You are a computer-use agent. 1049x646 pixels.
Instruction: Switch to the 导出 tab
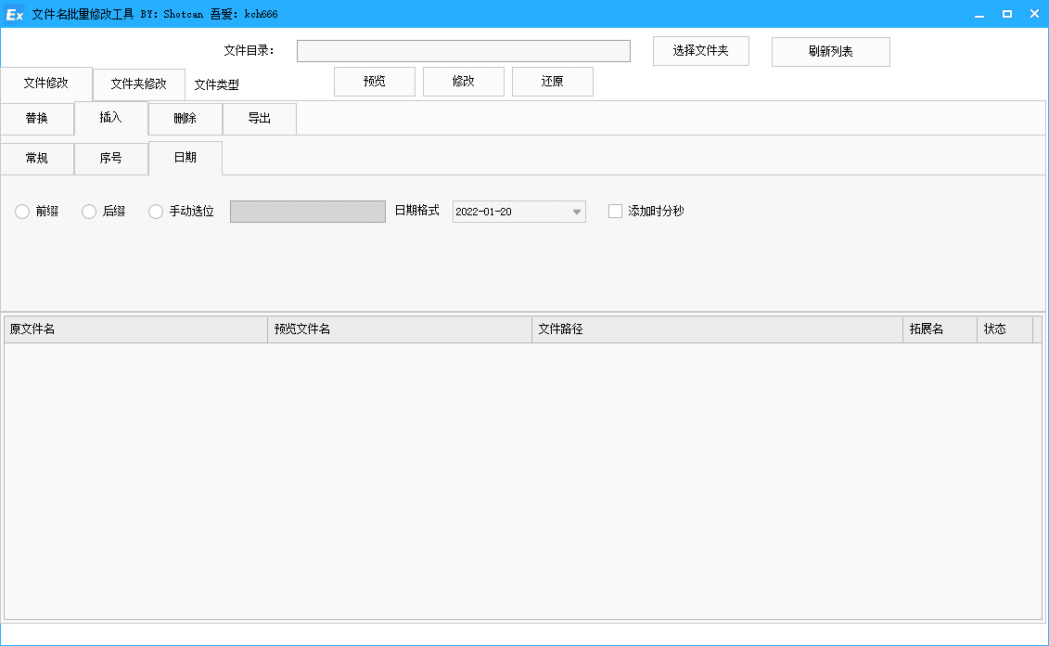[x=260, y=119]
